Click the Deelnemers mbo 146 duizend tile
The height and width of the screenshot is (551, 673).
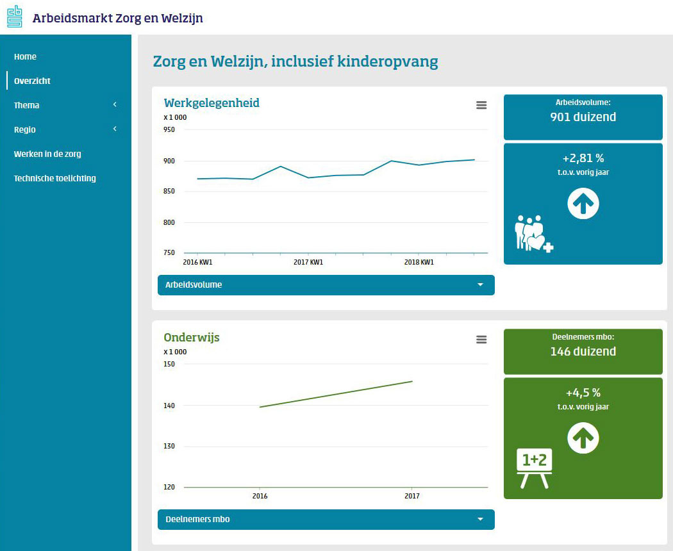click(x=583, y=352)
